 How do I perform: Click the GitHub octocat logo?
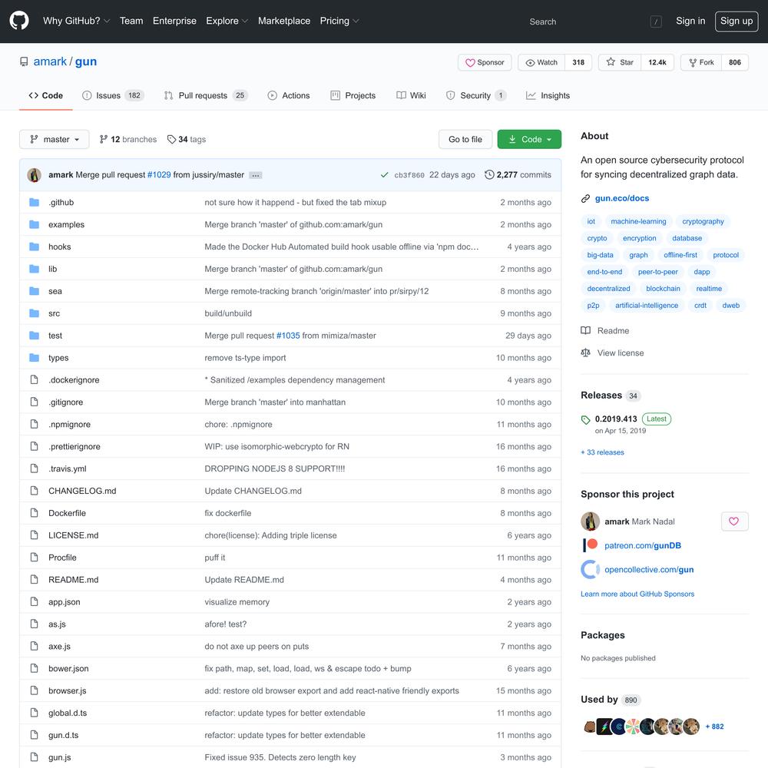click(19, 21)
